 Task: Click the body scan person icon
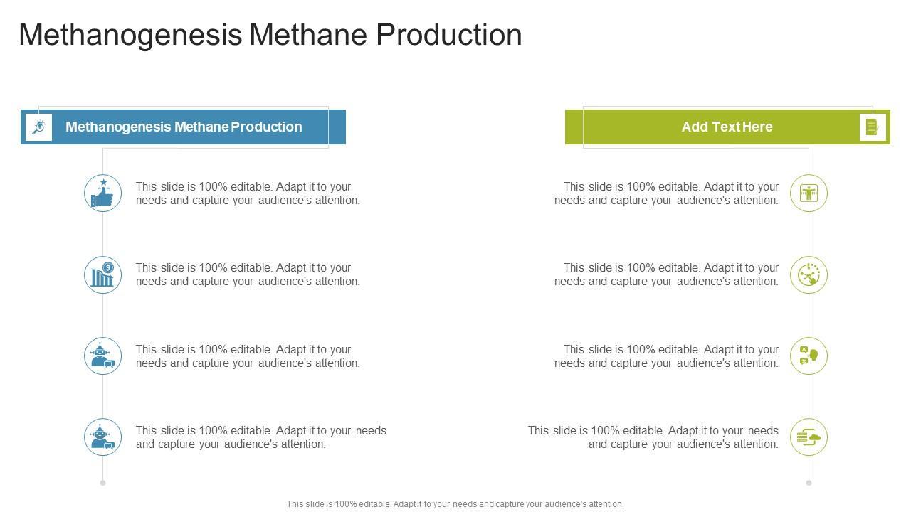pos(809,193)
